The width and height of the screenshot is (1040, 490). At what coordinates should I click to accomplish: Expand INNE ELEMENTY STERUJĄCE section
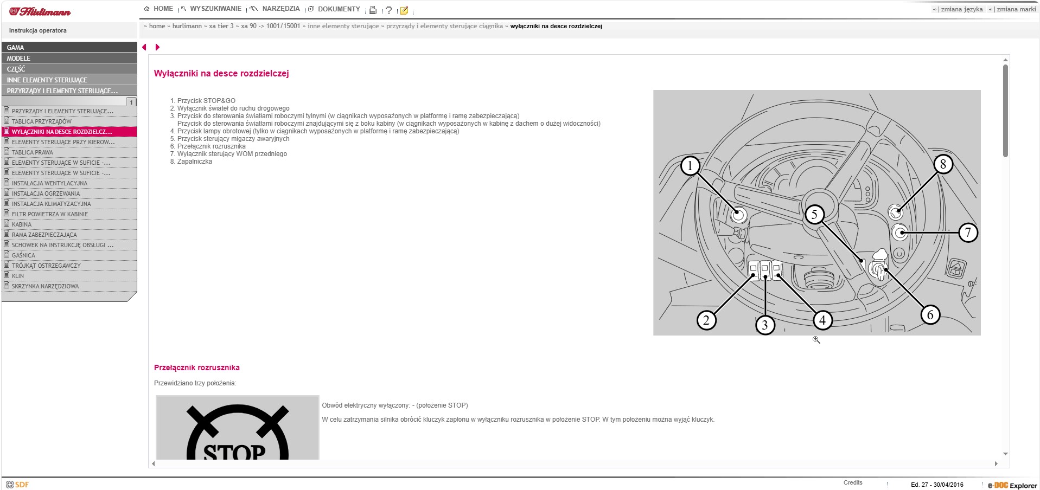[x=69, y=80]
